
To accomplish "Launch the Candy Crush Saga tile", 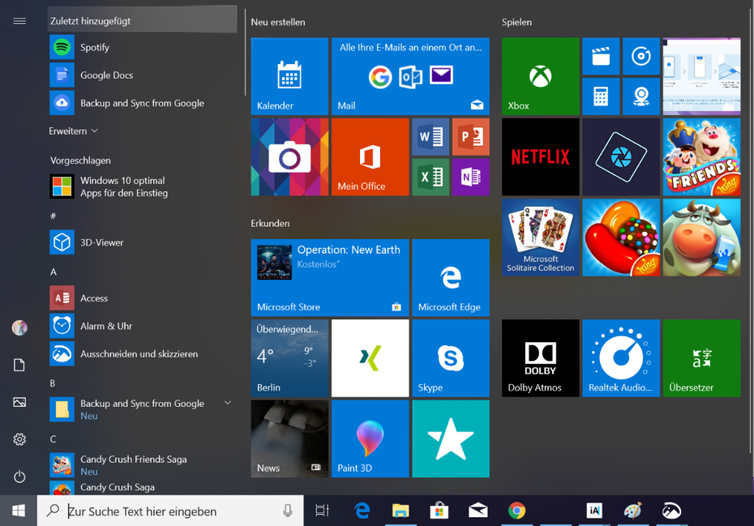I will [x=621, y=237].
